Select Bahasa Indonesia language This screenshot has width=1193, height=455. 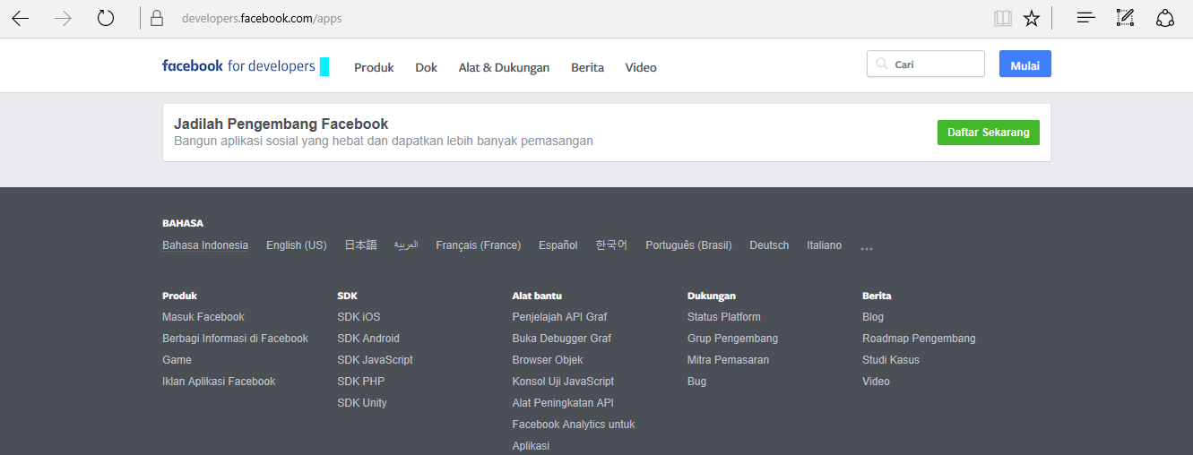(x=205, y=245)
